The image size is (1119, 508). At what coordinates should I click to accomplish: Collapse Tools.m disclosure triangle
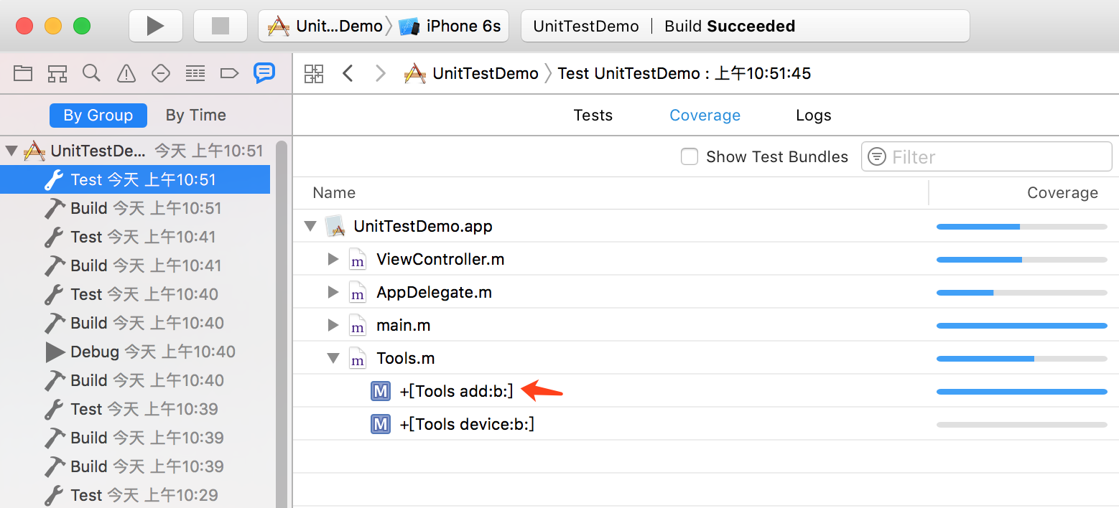tap(333, 358)
